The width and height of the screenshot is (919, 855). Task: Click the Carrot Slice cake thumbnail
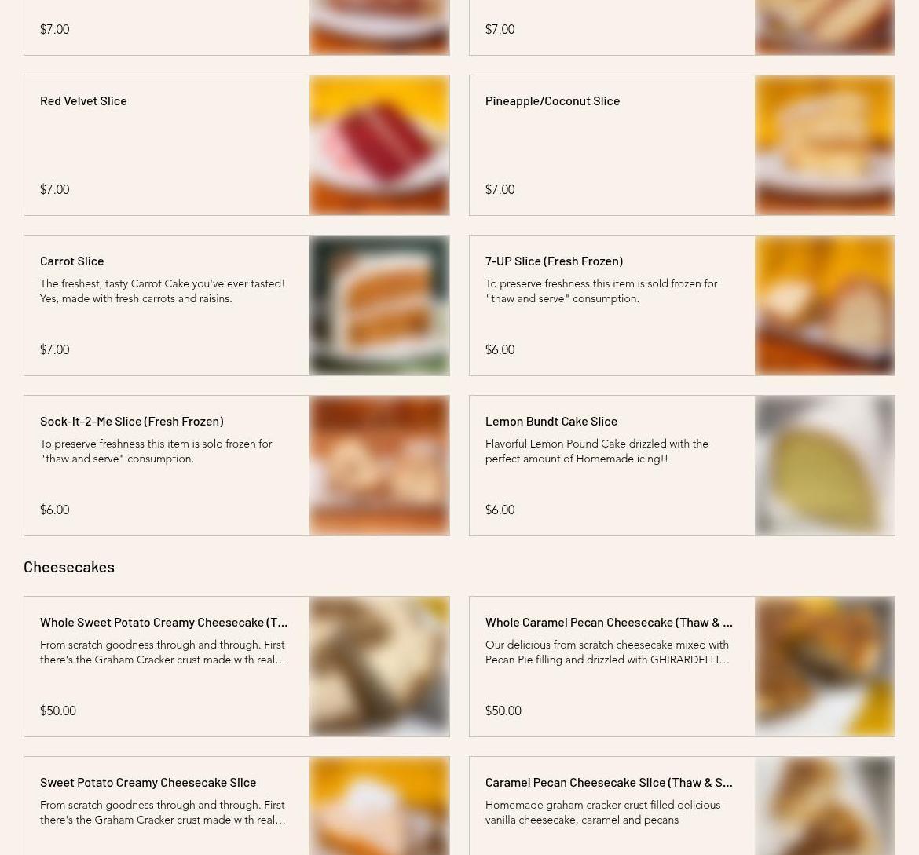[x=379, y=305]
